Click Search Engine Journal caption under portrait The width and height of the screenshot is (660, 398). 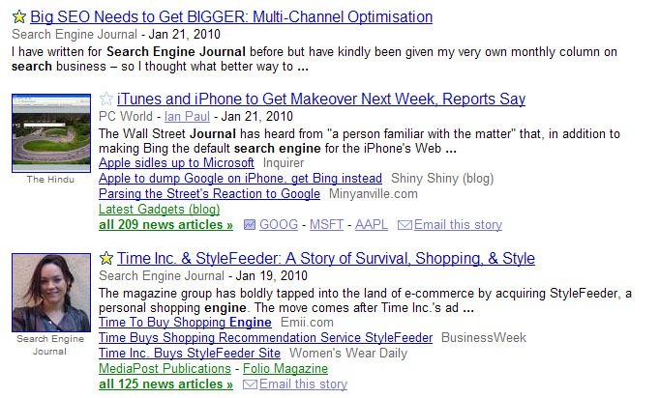click(x=50, y=345)
